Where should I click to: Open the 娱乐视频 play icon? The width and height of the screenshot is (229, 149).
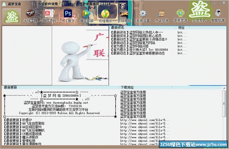87,16
